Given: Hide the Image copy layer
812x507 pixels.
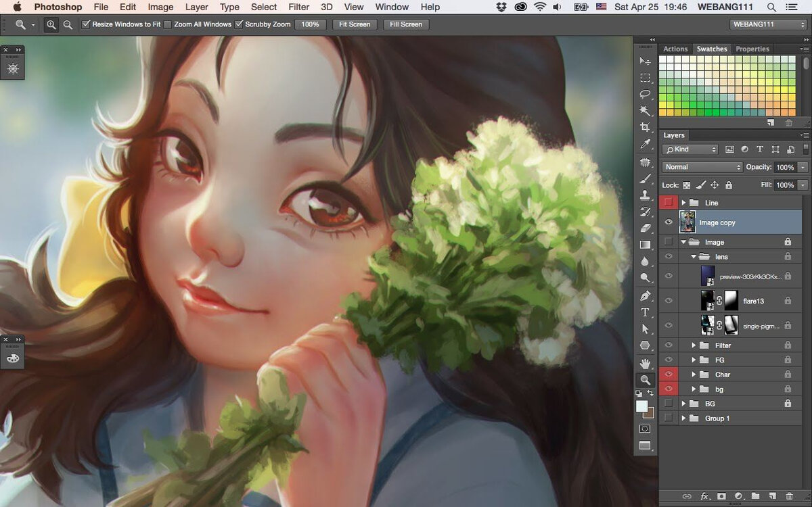Looking at the screenshot, I should [x=669, y=222].
